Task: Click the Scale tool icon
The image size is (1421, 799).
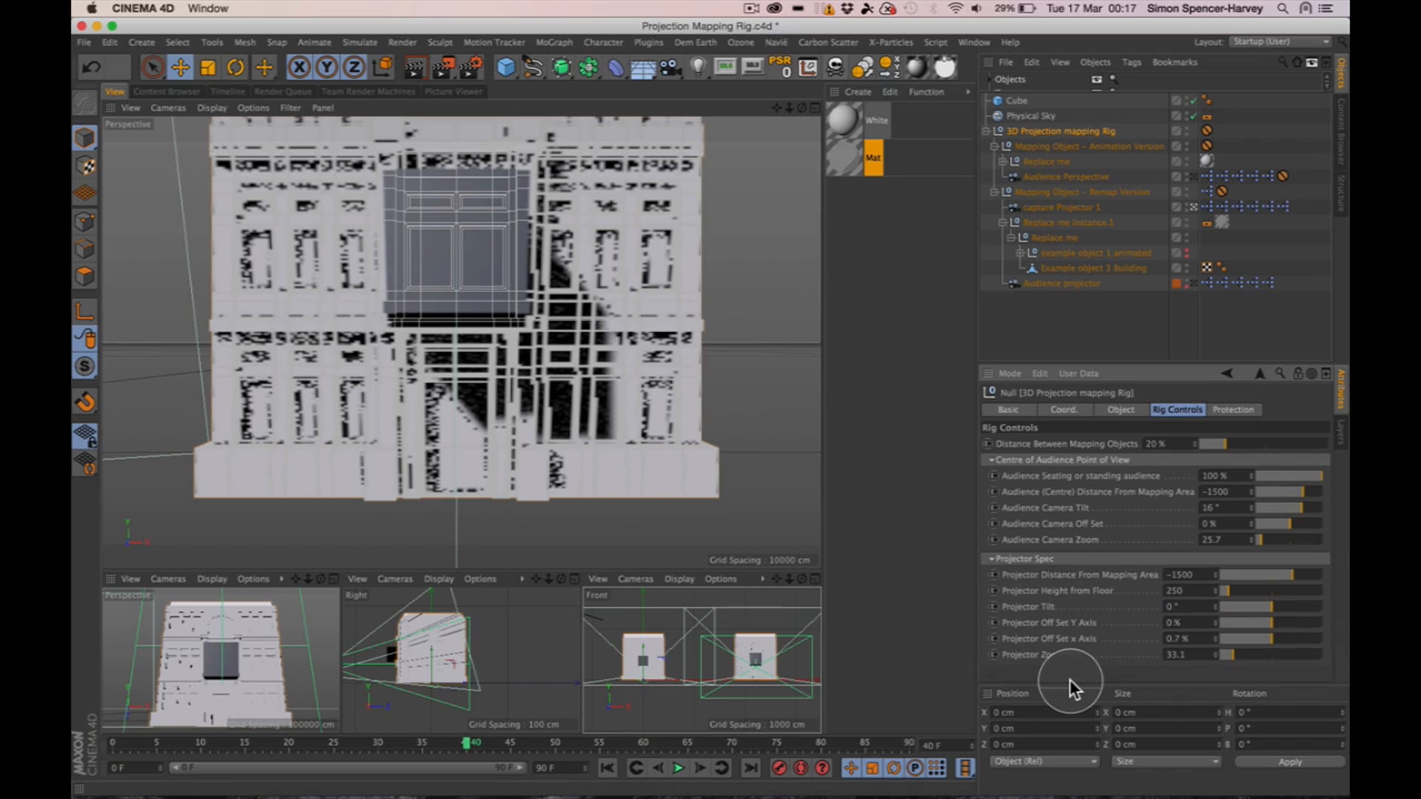Action: tap(208, 68)
